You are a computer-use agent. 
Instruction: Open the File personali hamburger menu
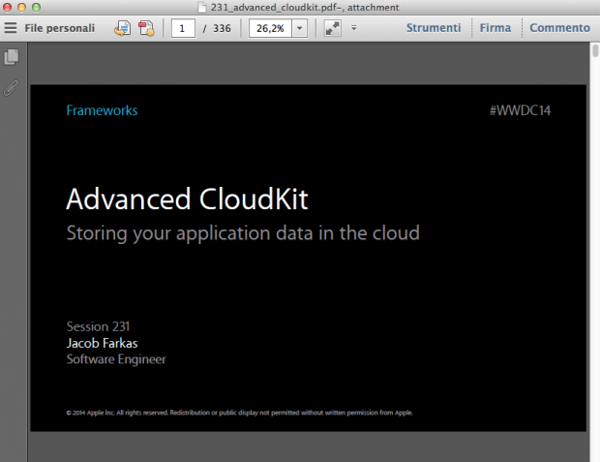coord(11,27)
